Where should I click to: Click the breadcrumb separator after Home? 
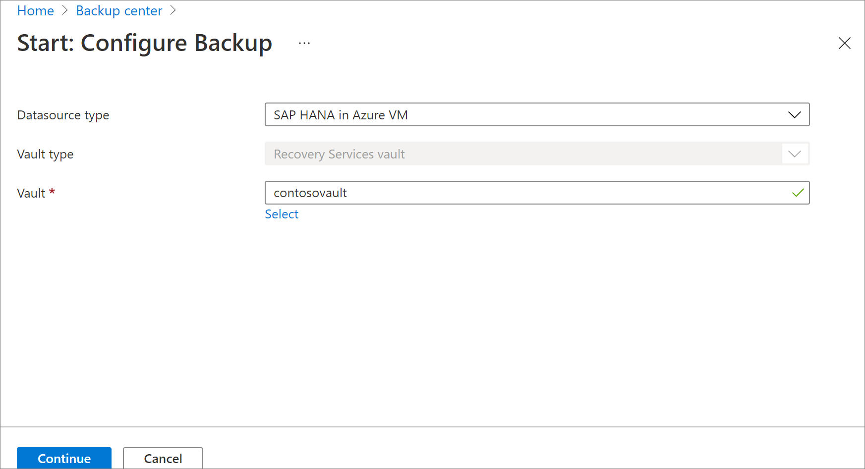pos(65,10)
